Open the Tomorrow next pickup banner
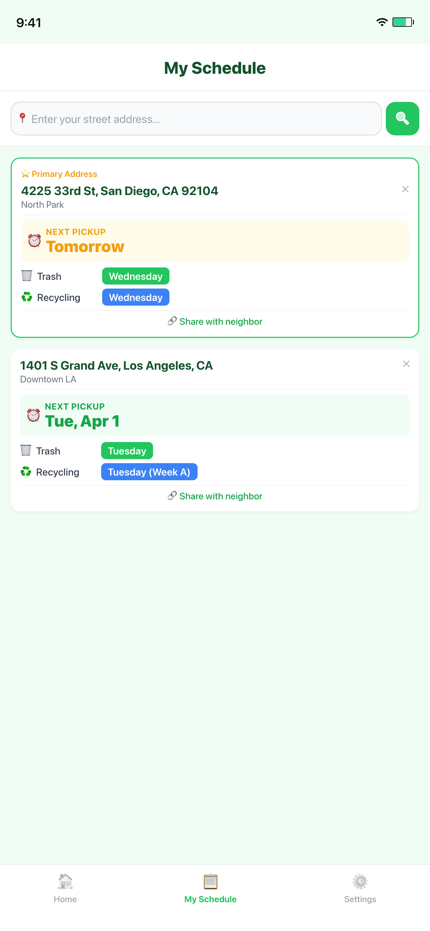Screen dimensions: 430x931 point(215,241)
